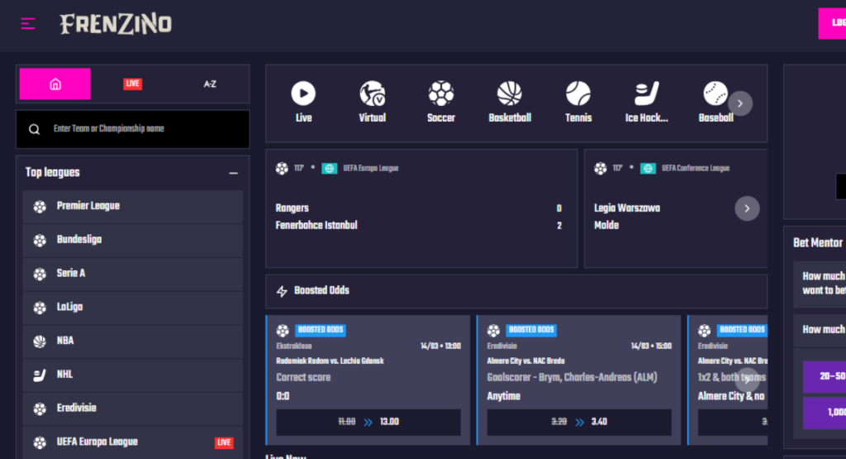This screenshot has width=846, height=459.
Task: Open UEFA Europa League in sidebar
Action: pyautogui.click(x=133, y=442)
